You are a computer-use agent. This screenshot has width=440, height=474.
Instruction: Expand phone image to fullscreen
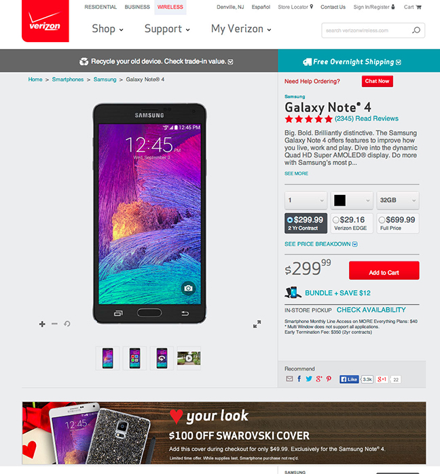[257, 324]
